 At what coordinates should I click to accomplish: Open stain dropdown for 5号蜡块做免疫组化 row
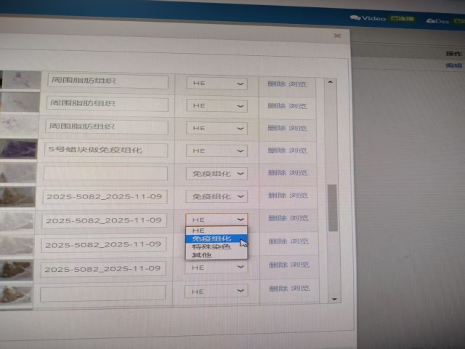click(217, 151)
